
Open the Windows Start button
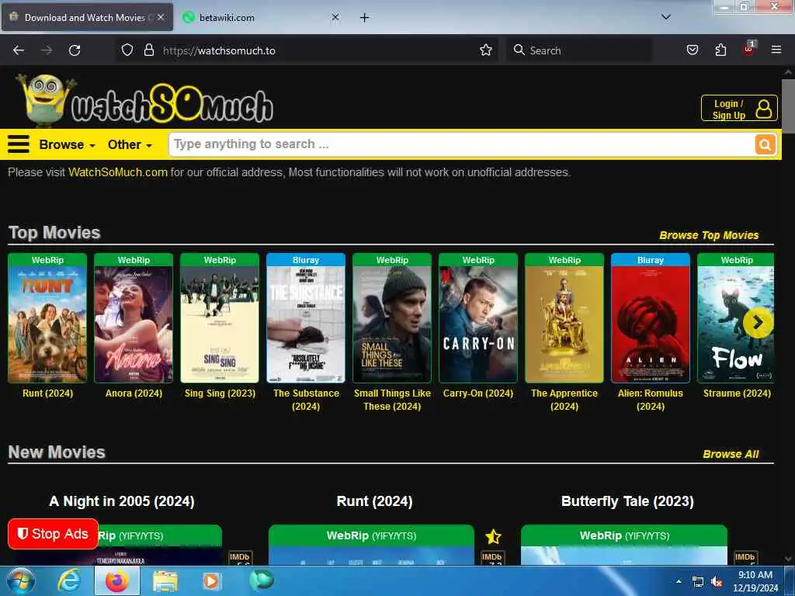(x=21, y=581)
